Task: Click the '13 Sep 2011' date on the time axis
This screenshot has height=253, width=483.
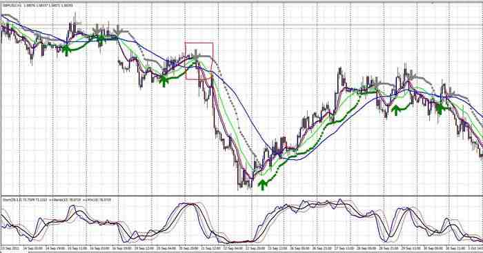Action: pos(10,248)
